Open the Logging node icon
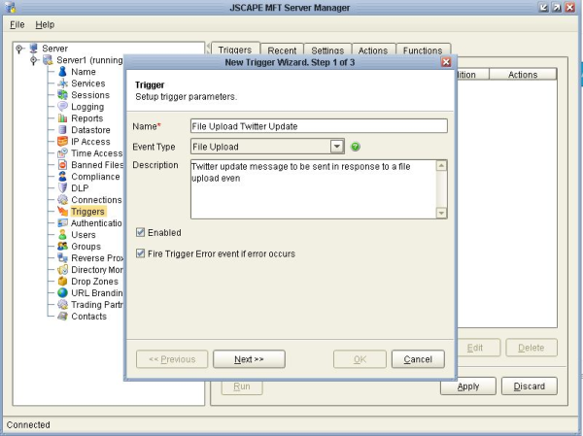Screen dimensions: 583x436 [x=62, y=107]
